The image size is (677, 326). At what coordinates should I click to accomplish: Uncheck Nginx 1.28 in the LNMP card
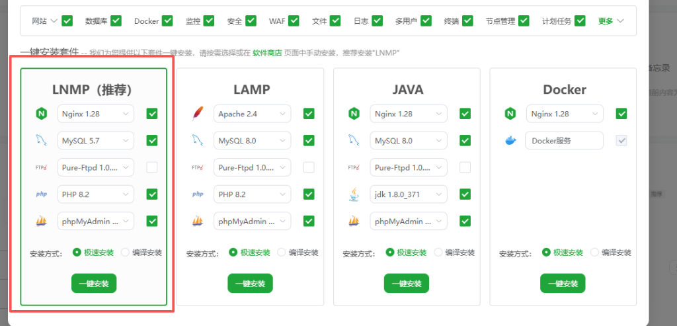click(x=152, y=114)
